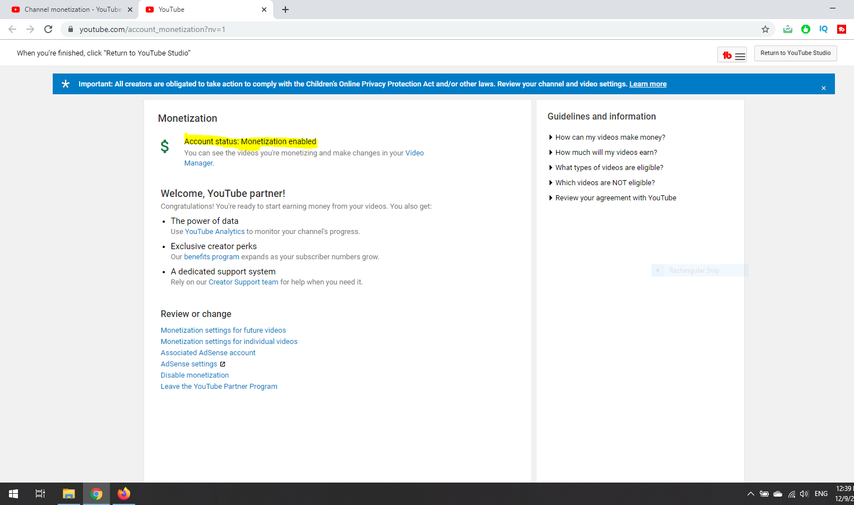Open the ENG language indicator

(x=821, y=494)
